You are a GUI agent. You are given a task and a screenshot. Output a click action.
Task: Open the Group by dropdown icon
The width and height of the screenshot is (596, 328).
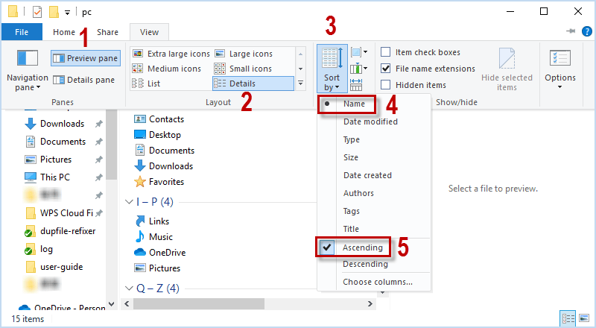click(359, 51)
